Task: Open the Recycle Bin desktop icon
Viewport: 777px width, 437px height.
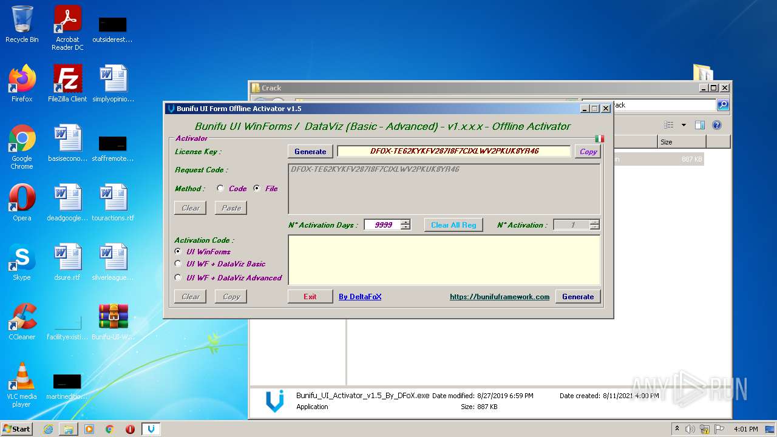Action: coord(22,24)
